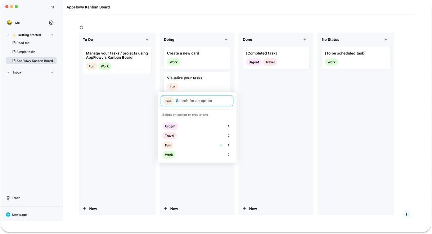Add a page to Getting started
This screenshot has height=234, width=432.
(52, 35)
